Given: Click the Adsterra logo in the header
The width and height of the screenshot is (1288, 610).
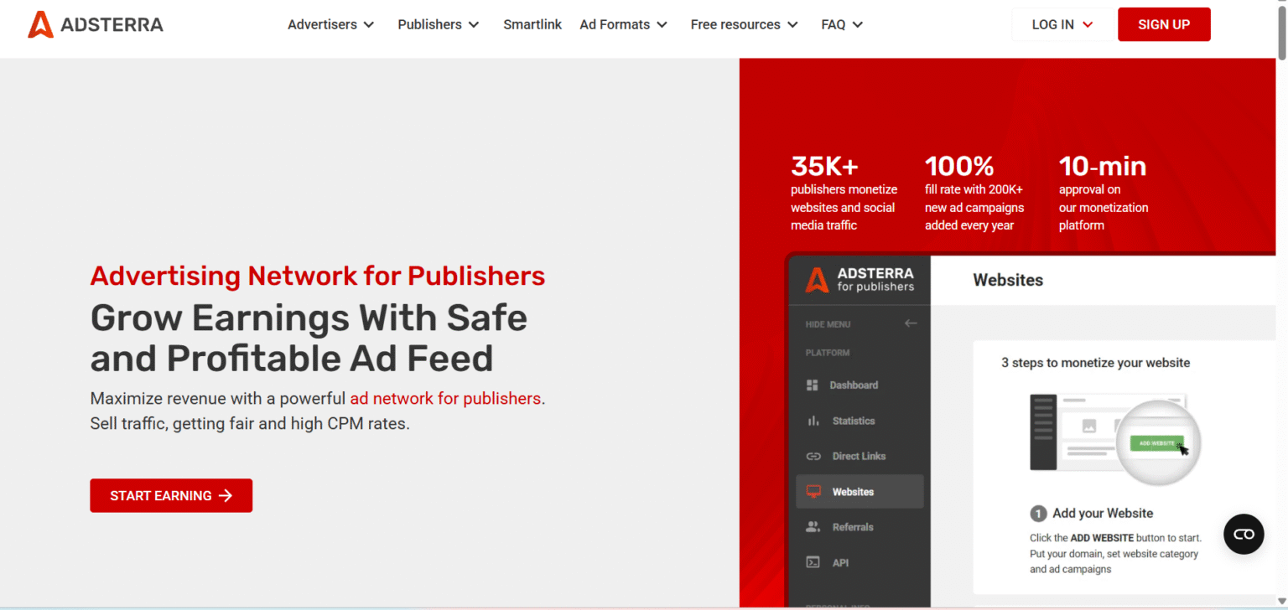Looking at the screenshot, I should click(x=95, y=24).
